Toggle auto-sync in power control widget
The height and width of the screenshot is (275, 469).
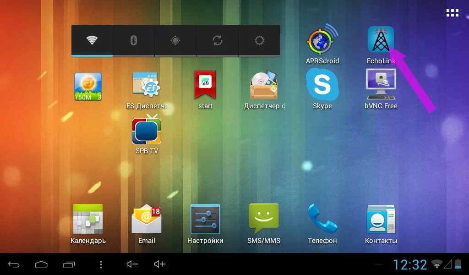tap(218, 41)
